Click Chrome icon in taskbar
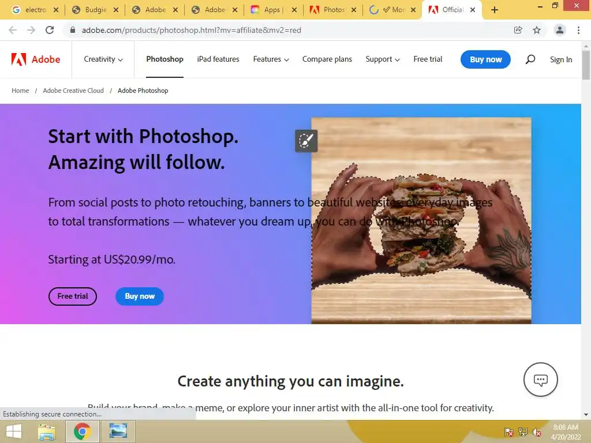Screen dimensions: 591x443 (x=82, y=431)
